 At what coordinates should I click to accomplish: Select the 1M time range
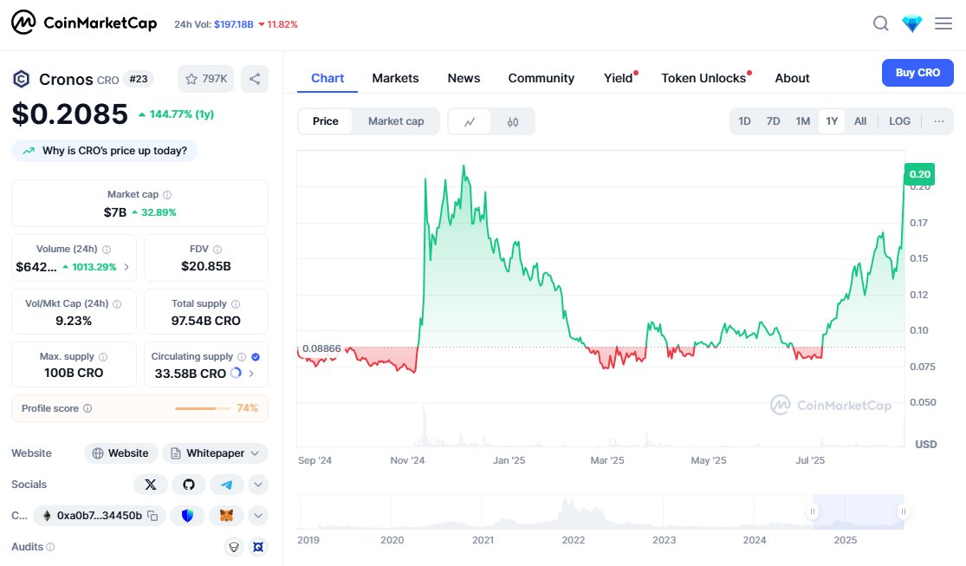point(803,121)
